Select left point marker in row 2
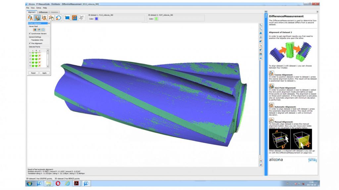The height and width of the screenshot is (190, 339). coord(33,56)
